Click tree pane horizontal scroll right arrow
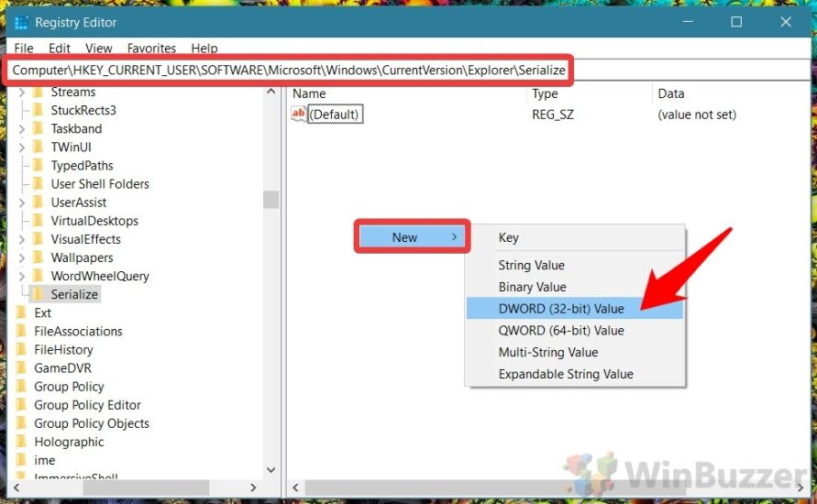This screenshot has height=504, width=817. 253,488
